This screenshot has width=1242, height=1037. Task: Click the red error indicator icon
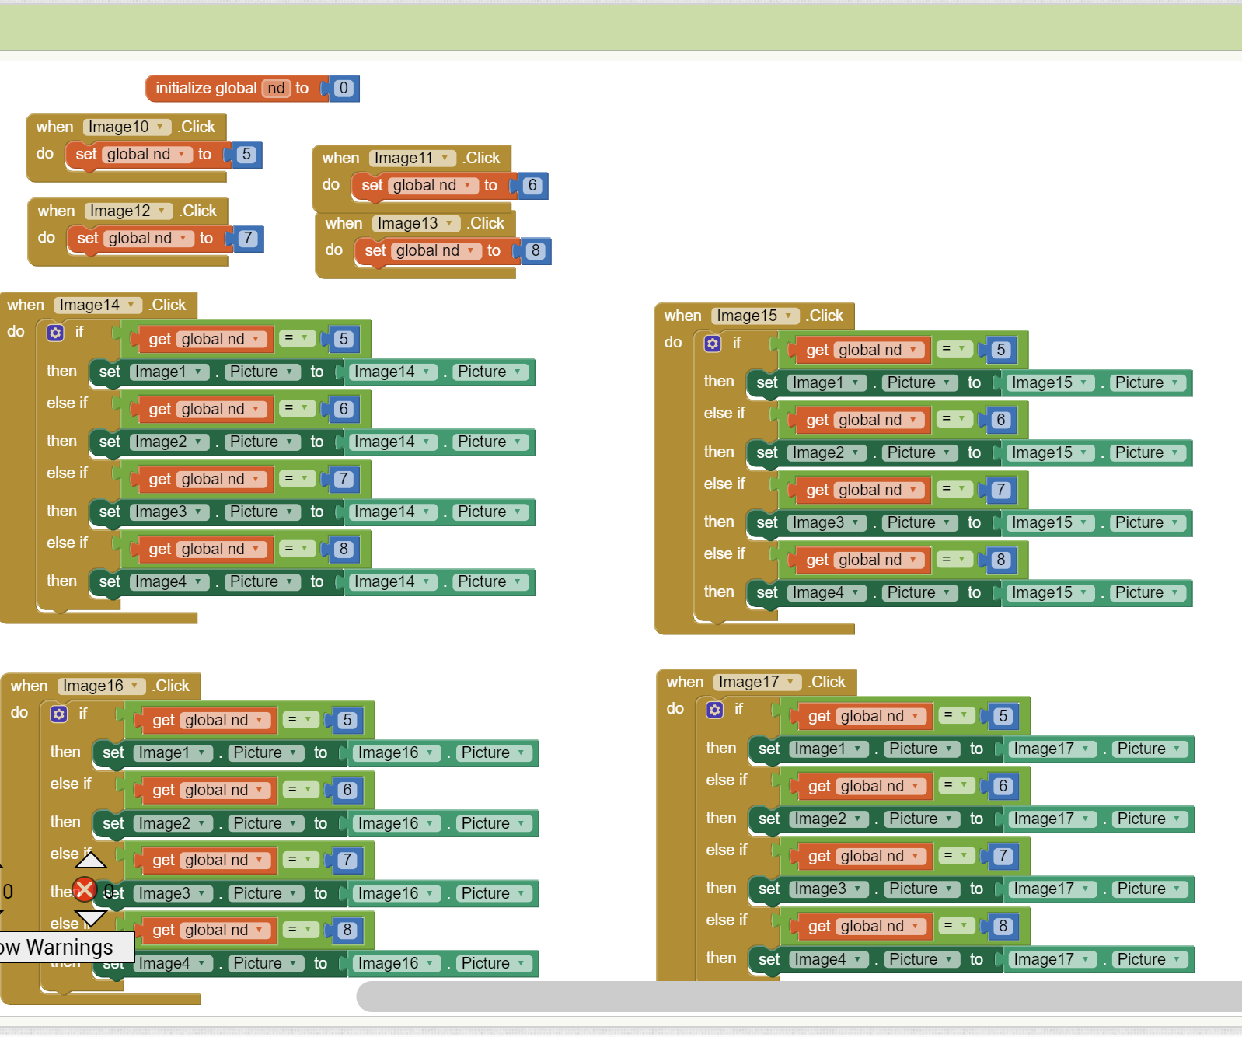85,889
